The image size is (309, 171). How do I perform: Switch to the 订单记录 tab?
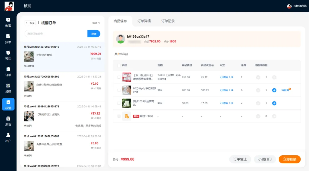tap(168, 21)
